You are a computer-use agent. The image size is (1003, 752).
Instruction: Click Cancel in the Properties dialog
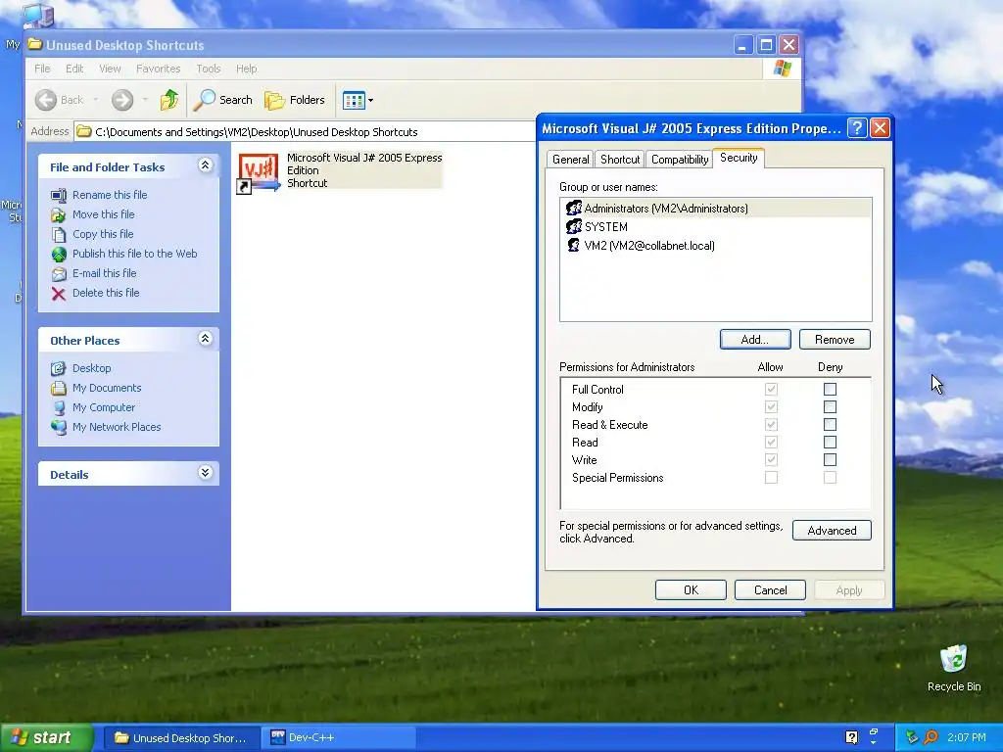(x=770, y=590)
